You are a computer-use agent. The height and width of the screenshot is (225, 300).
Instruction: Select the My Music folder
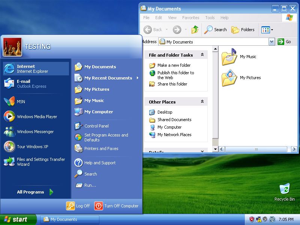(239, 57)
